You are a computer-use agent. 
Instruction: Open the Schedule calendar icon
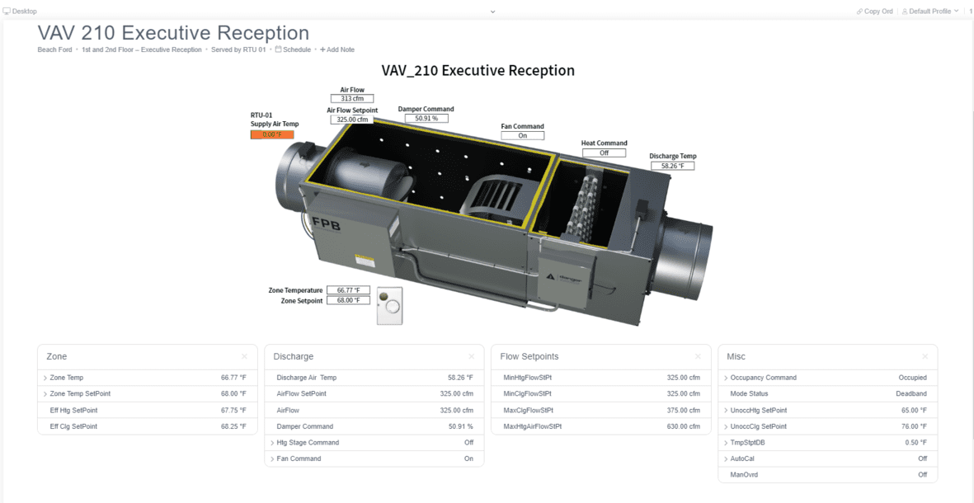278,49
